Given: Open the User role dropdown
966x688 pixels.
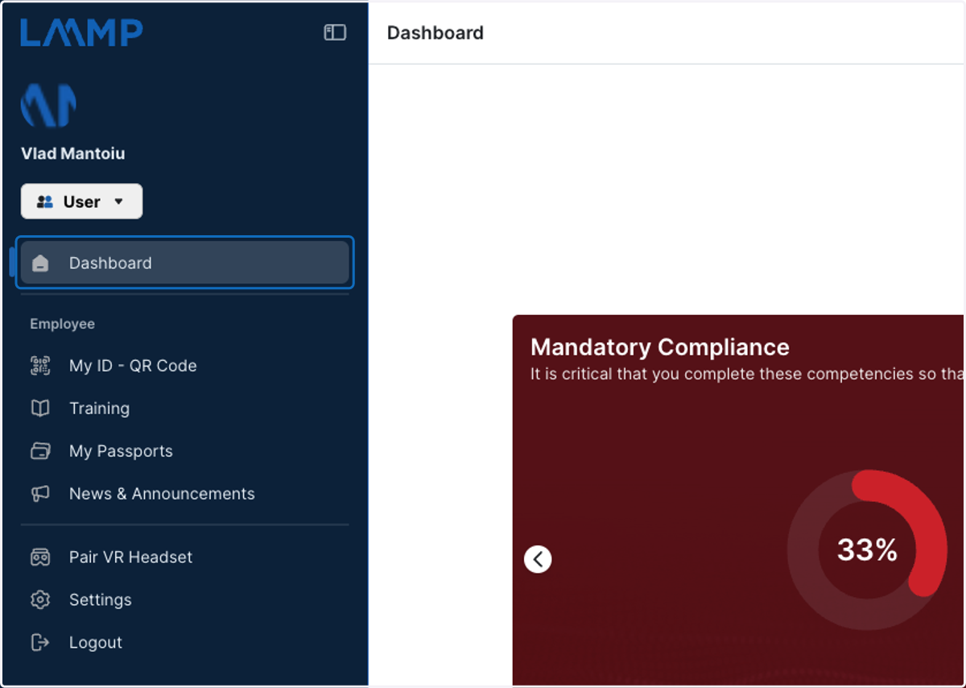Looking at the screenshot, I should click(x=81, y=201).
